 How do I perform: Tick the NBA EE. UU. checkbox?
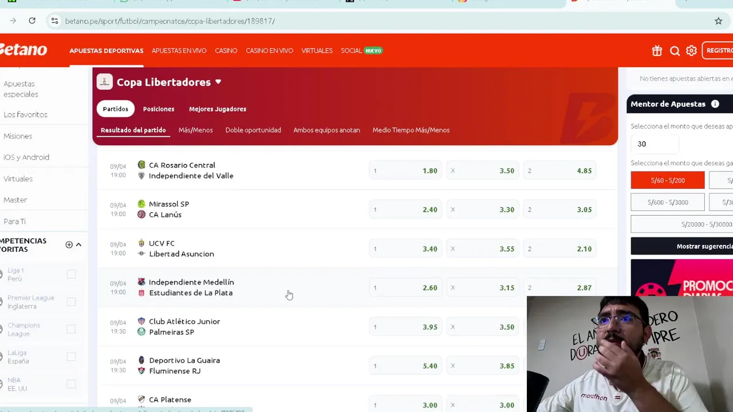click(71, 384)
